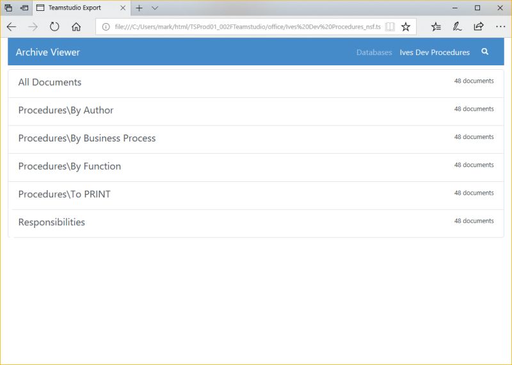512x365 pixels.
Task: Click the Archive Viewer search magnifier
Action: 485,52
